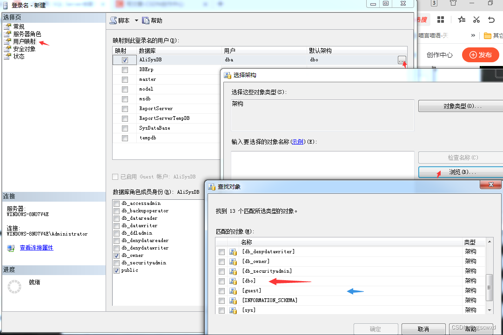Tick the [db_owner] schema checkbox
This screenshot has height=335, width=503.
(x=221, y=262)
